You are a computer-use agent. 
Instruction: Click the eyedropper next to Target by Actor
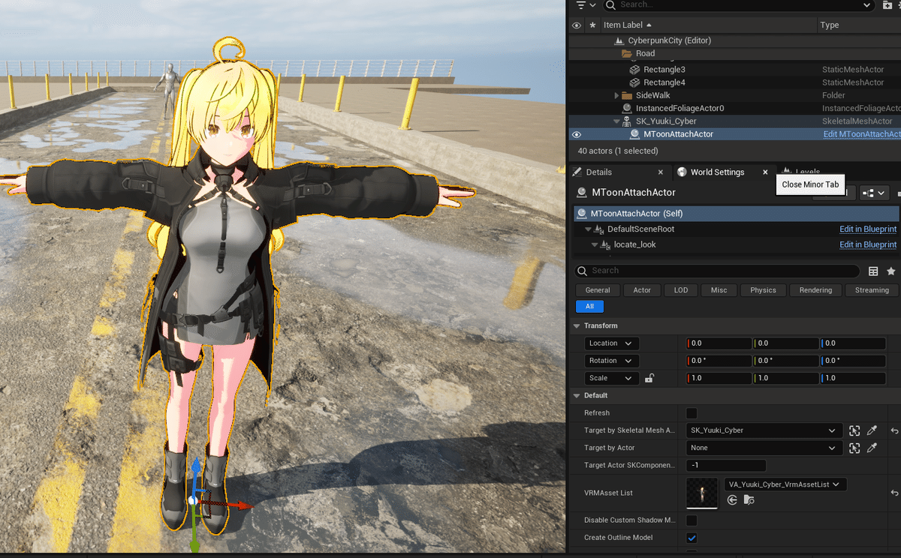pos(871,448)
